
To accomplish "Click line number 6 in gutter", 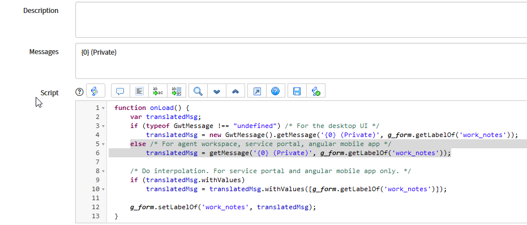I will tap(97, 153).
